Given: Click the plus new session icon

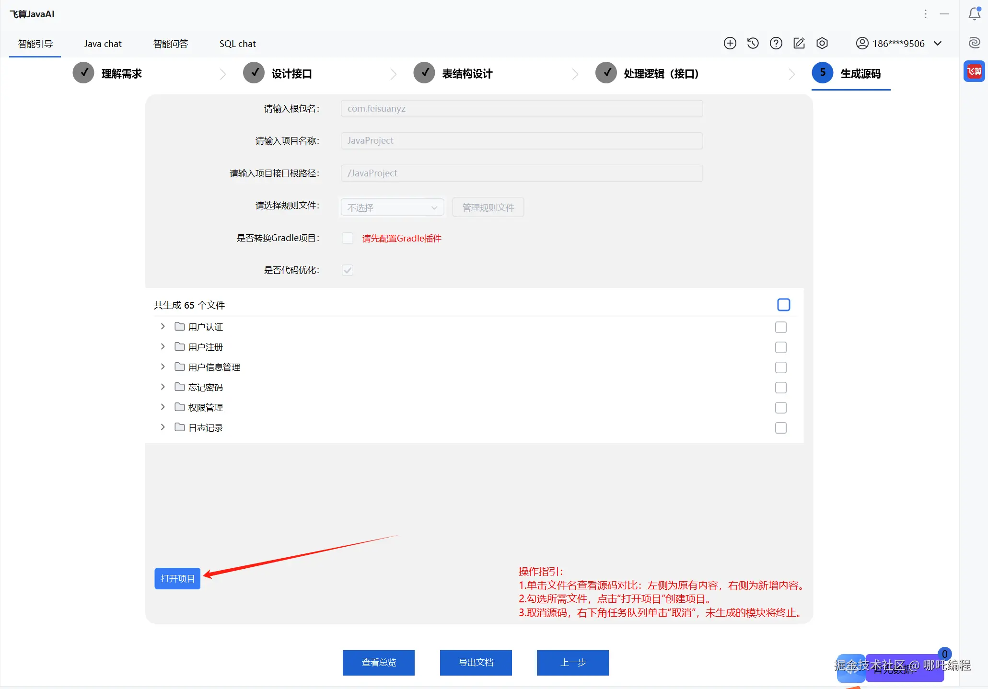Looking at the screenshot, I should 730,44.
